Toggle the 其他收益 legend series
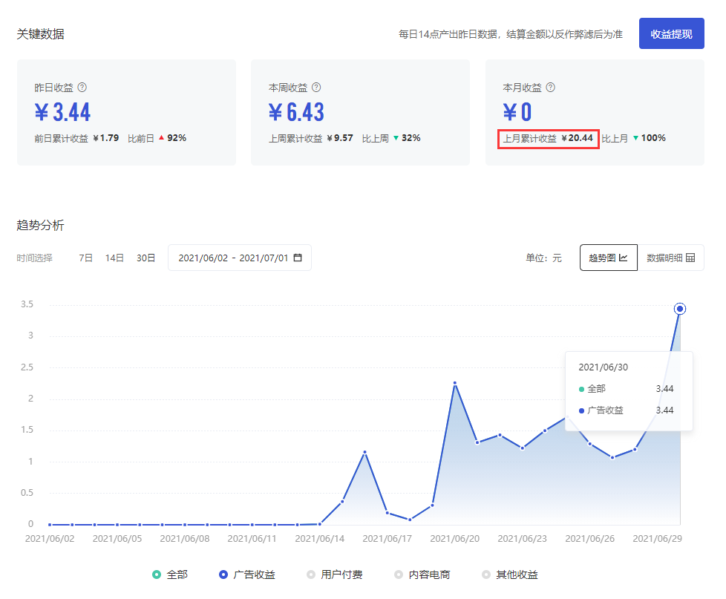The image size is (726, 599). pos(510,575)
